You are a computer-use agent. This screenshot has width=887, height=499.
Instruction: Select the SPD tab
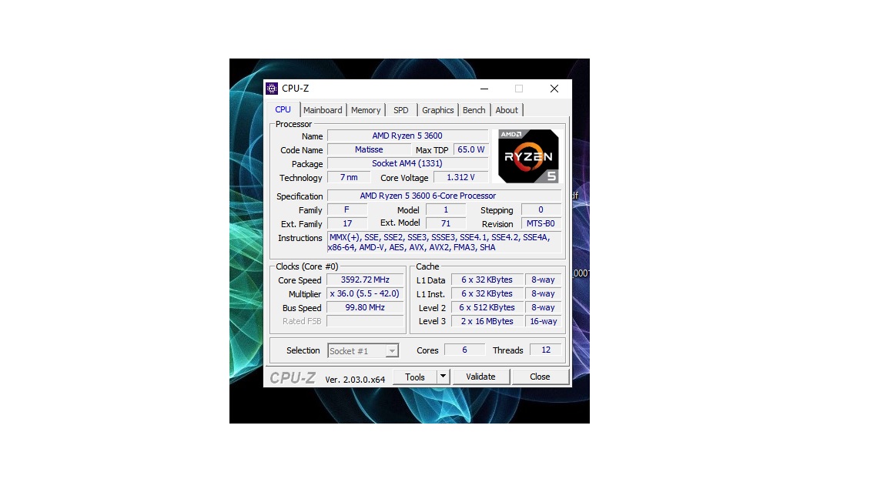point(401,110)
